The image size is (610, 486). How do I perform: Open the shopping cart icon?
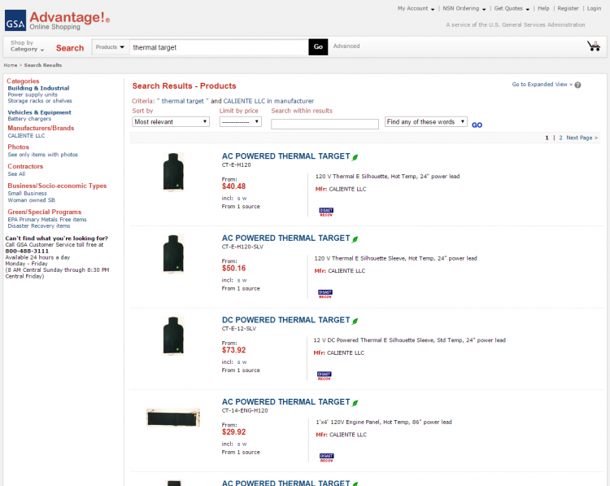(594, 46)
